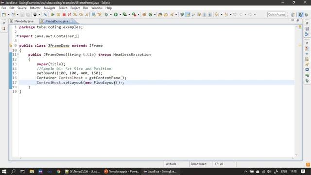Screen dimensions: 311x175
Task: Click the New Java Package icon
Action: tap(144, 15)
